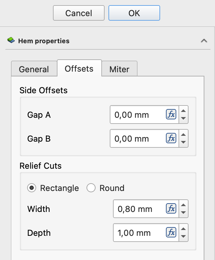Decrease relief Depth with down arrow

(183, 236)
